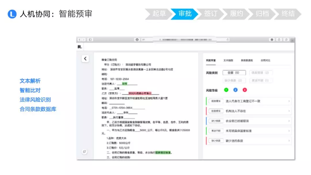Click the tag on the 农业税已经被取消 row
Viewport: 311px width, 175px height.
pyautogui.click(x=216, y=121)
